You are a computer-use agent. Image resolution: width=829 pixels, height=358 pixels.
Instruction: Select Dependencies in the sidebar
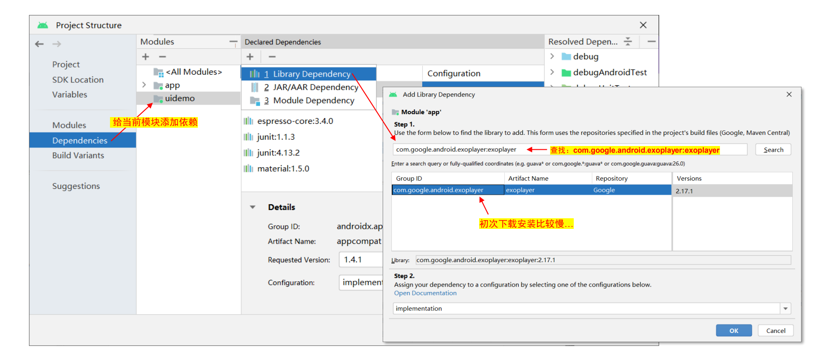point(83,140)
